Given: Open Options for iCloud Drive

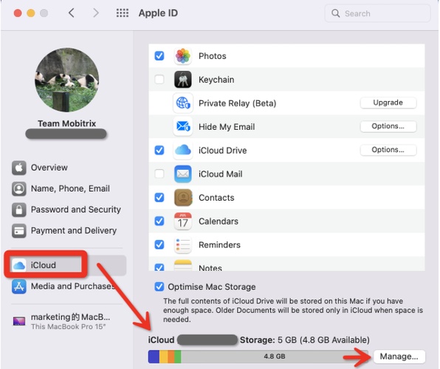Looking at the screenshot, I should (x=388, y=150).
